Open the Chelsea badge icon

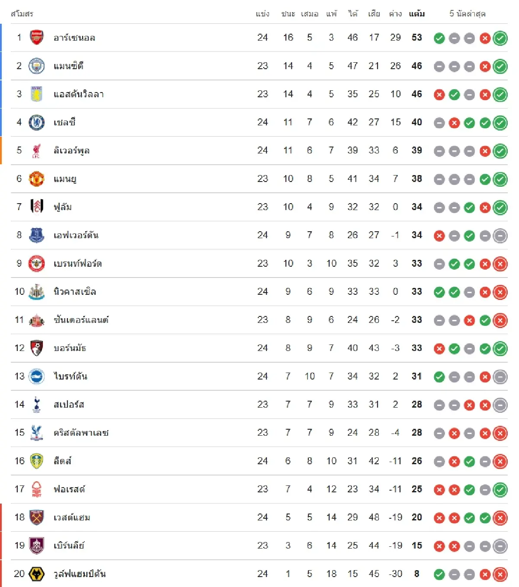[36, 122]
